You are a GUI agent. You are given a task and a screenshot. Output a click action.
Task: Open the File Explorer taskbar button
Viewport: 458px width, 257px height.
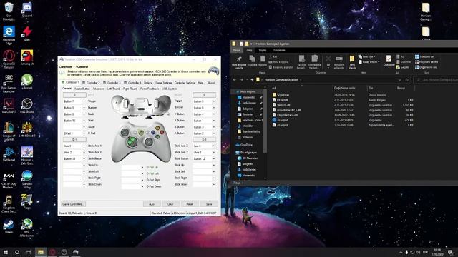click(41, 252)
